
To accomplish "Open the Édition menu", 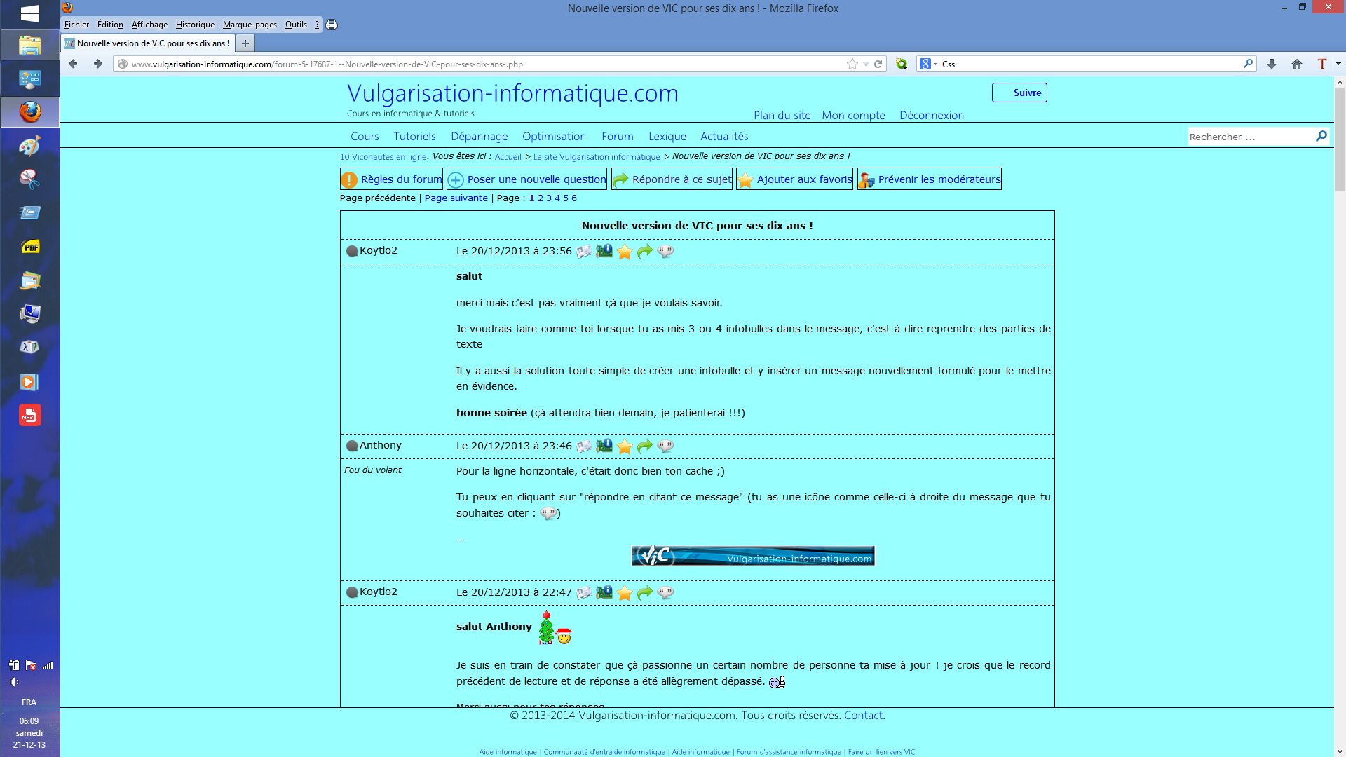I will point(110,25).
